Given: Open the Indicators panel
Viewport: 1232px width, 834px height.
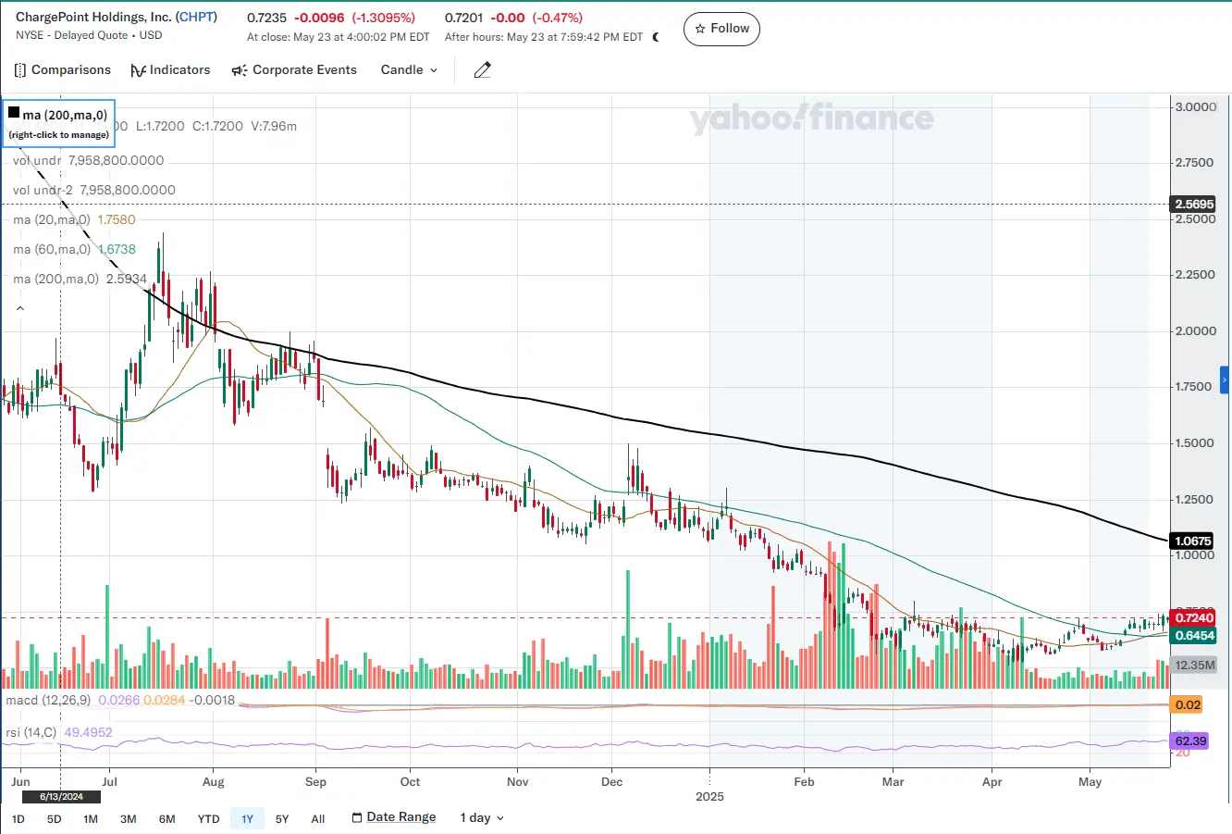Looking at the screenshot, I should (x=170, y=70).
